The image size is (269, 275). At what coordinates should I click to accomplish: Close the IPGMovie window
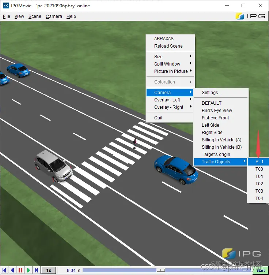(x=260, y=5)
